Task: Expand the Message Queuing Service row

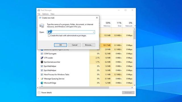Action: click(38, 79)
